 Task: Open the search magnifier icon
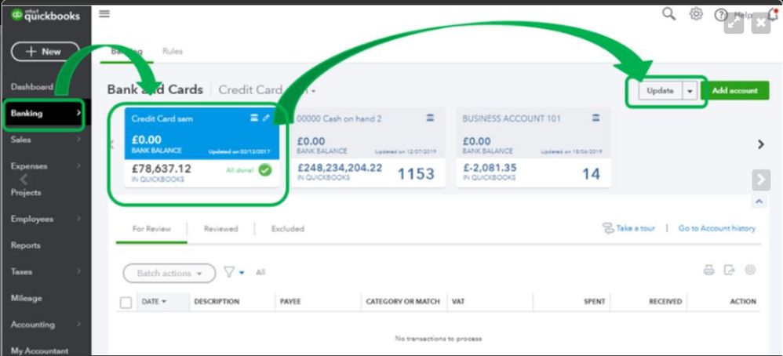tap(668, 14)
